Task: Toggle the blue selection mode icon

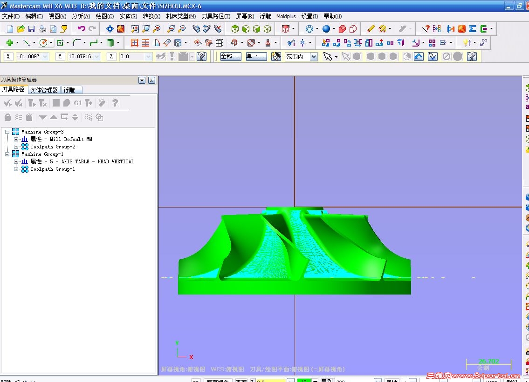Action: pyautogui.click(x=419, y=56)
